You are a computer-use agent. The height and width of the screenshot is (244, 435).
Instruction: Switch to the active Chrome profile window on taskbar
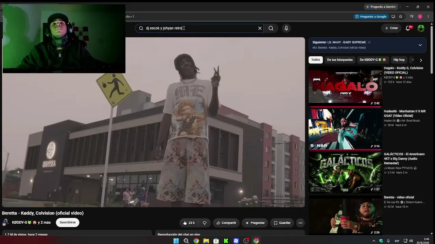click(x=256, y=241)
